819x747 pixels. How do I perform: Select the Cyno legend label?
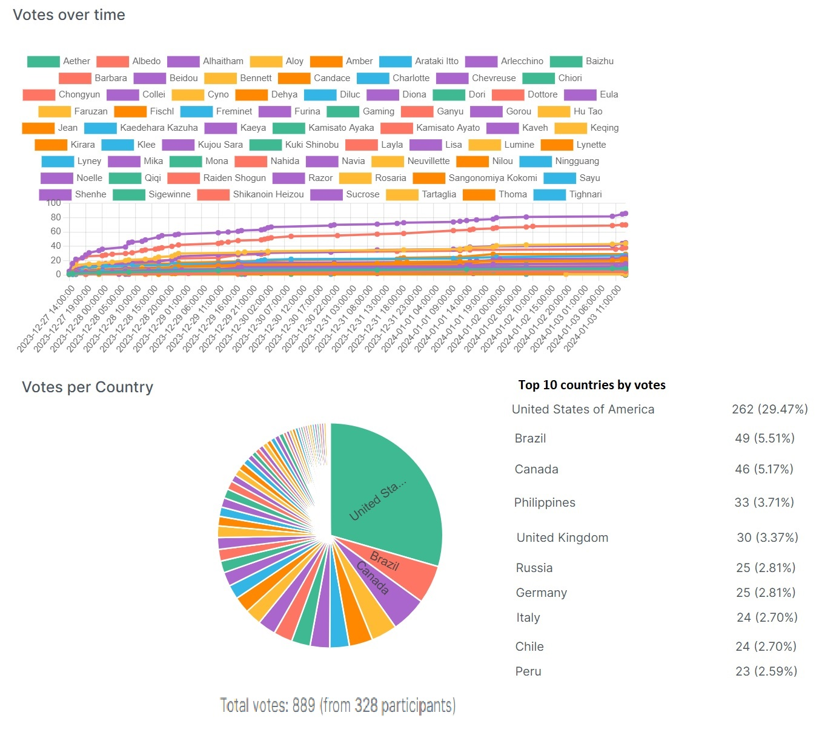pos(218,94)
